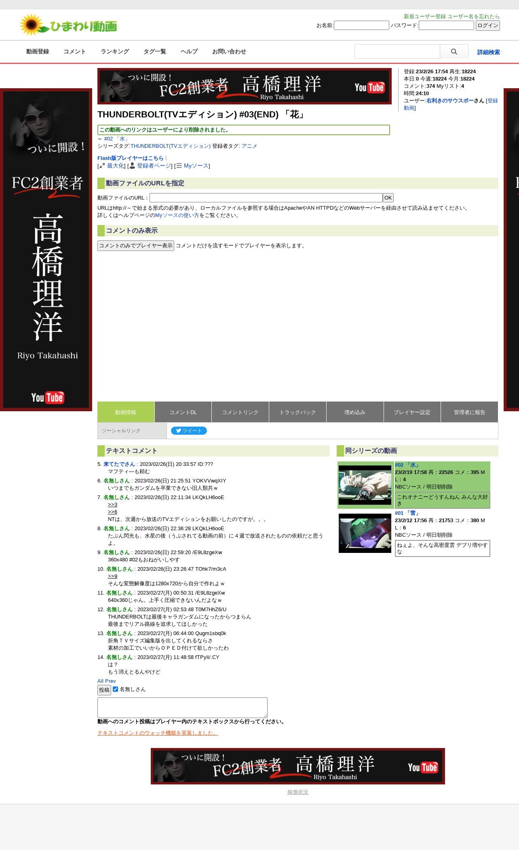The image size is (519, 850).
Task: Open the コメント menu item in navigation bar
Action: pos(74,51)
